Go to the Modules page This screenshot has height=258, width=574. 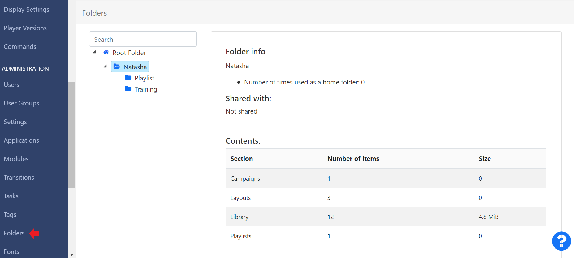pyautogui.click(x=16, y=159)
